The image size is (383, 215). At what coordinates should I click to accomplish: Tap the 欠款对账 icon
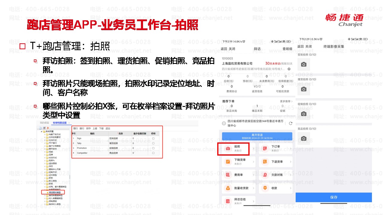(265, 175)
